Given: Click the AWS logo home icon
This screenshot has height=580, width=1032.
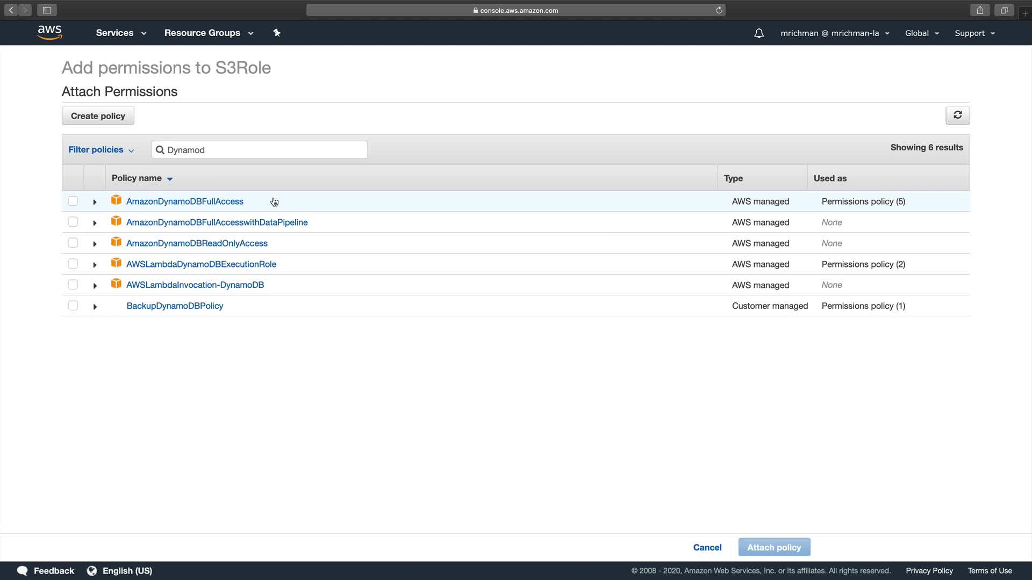Looking at the screenshot, I should tap(50, 33).
